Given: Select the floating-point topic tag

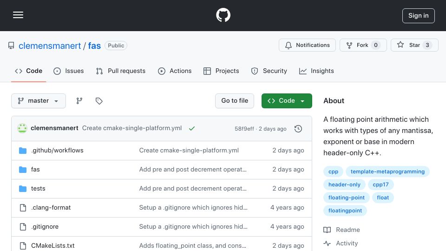Looking at the screenshot, I should tap(346, 198).
